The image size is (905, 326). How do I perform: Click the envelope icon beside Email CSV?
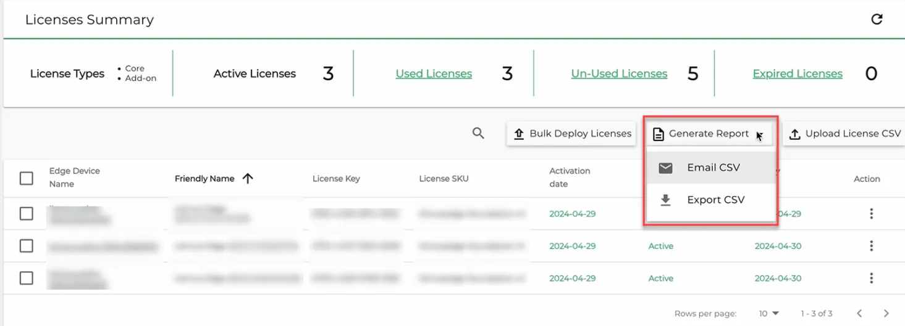665,168
